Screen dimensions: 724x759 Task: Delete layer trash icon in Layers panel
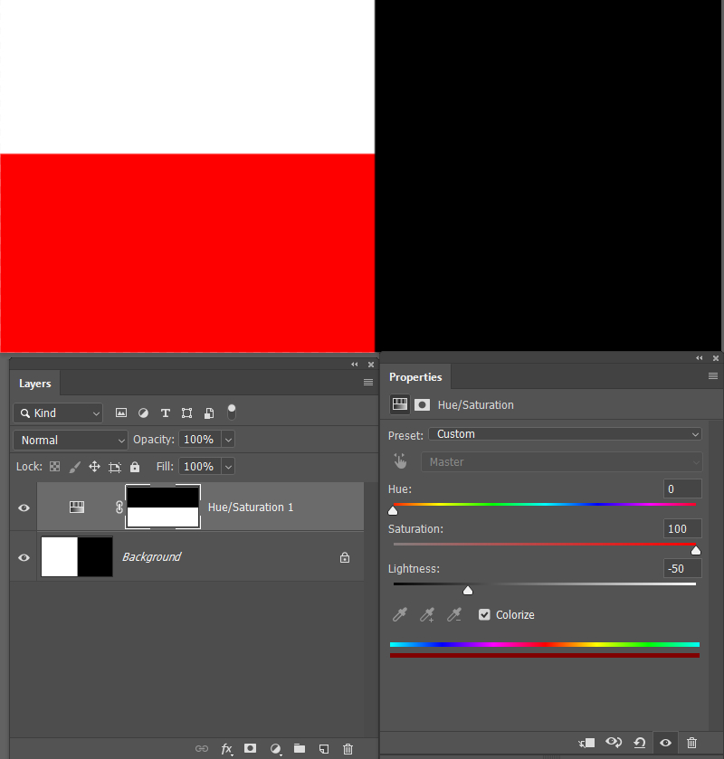click(348, 749)
